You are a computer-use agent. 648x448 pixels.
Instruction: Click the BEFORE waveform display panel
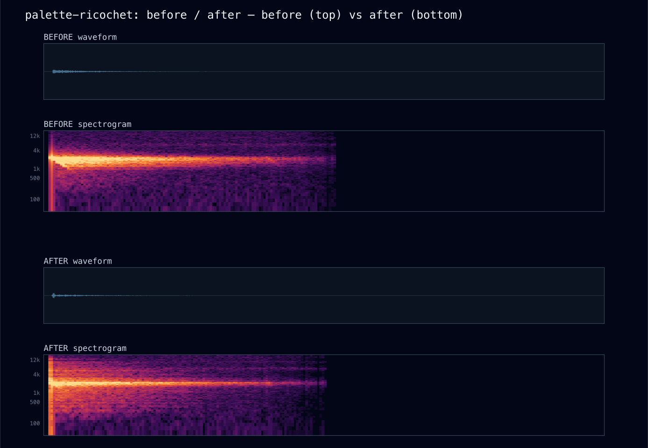(x=324, y=71)
